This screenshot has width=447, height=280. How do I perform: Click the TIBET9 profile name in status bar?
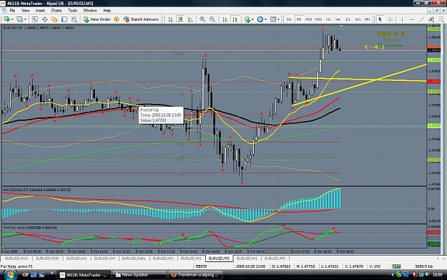tap(201, 266)
